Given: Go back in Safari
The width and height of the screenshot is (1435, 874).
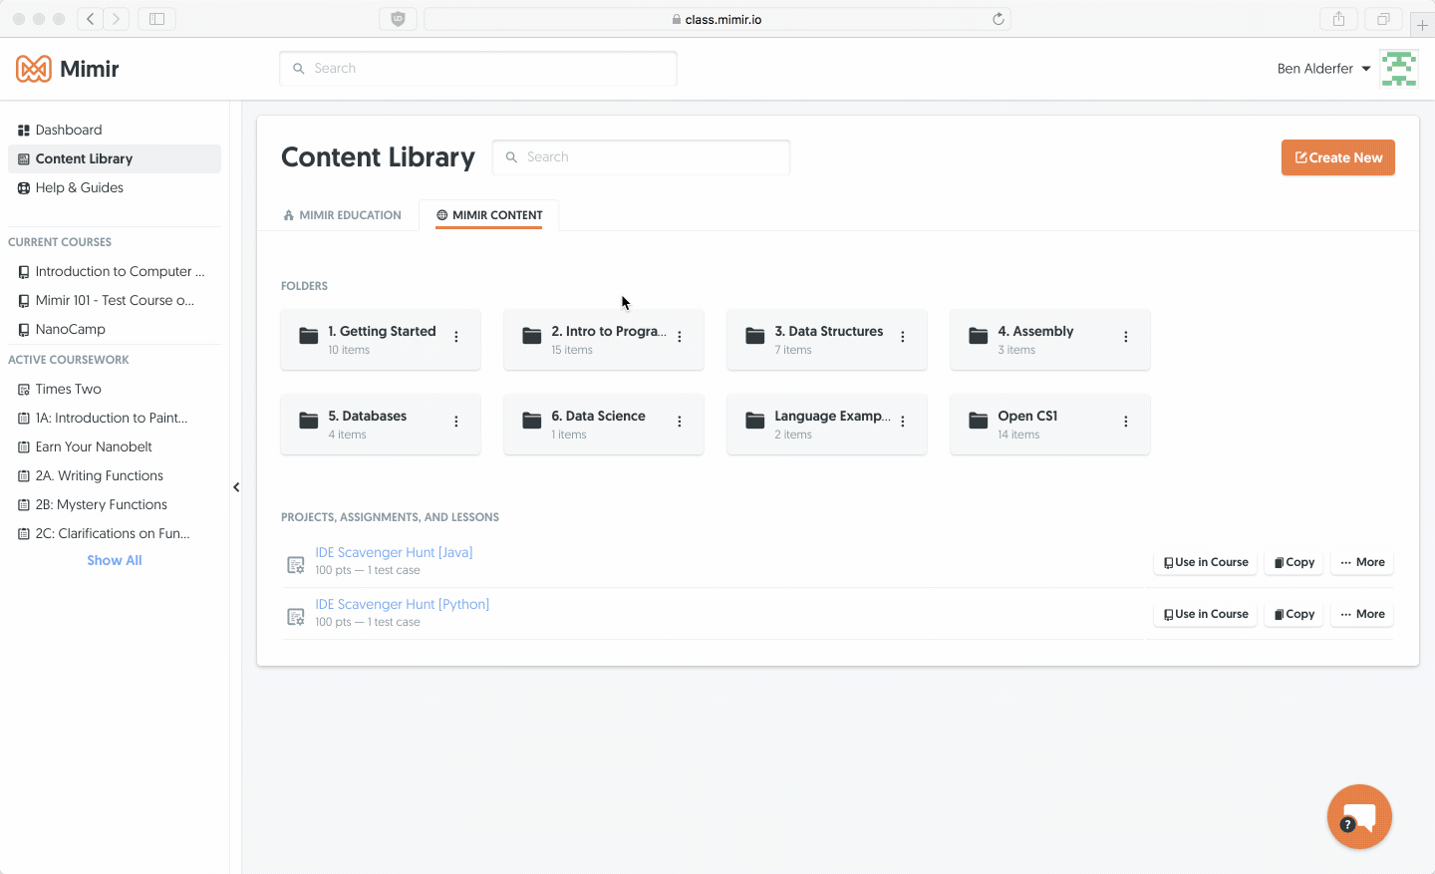Looking at the screenshot, I should (91, 19).
